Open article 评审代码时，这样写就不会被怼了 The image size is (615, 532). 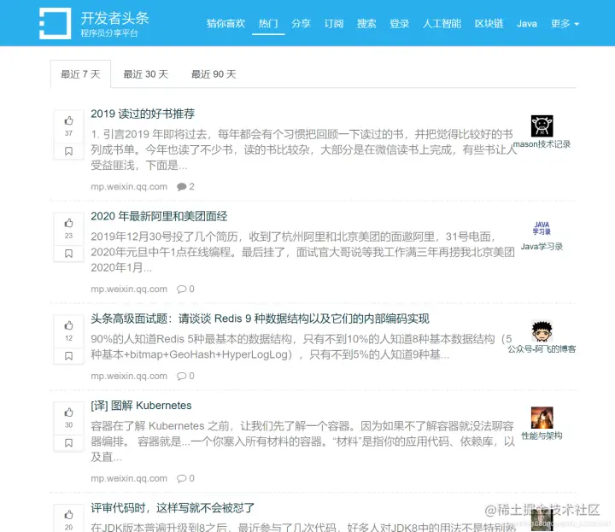pyautogui.click(x=173, y=508)
